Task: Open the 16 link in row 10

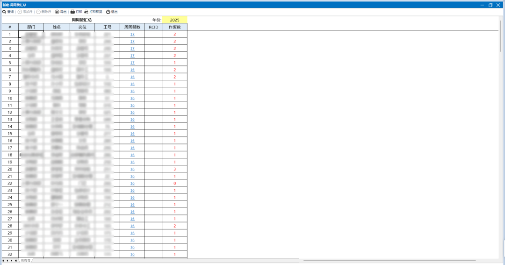Action: tap(132, 98)
